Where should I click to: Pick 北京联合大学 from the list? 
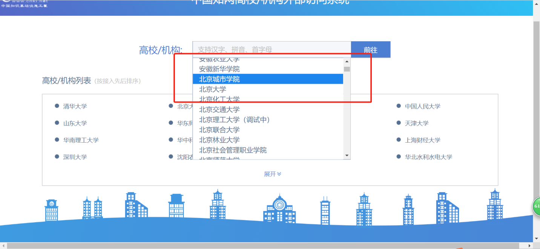click(x=268, y=130)
